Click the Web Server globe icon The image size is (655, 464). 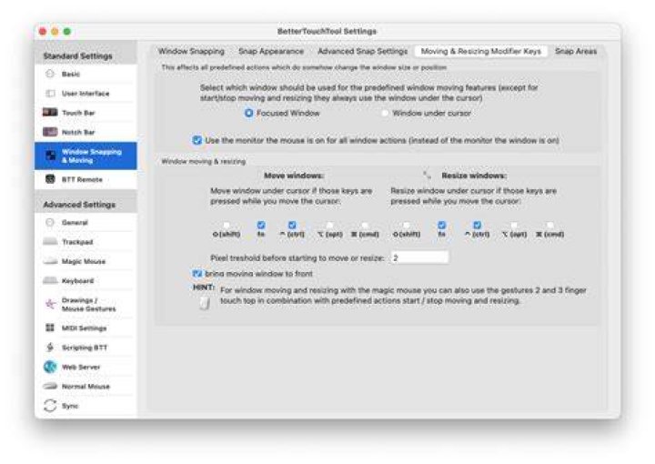tap(50, 367)
